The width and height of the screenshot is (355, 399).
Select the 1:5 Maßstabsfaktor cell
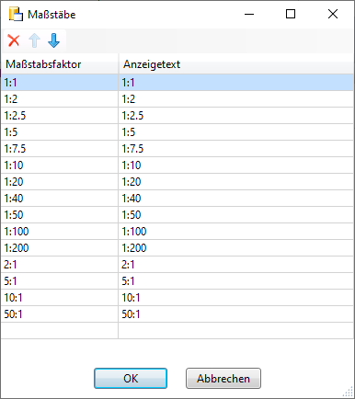click(60, 132)
